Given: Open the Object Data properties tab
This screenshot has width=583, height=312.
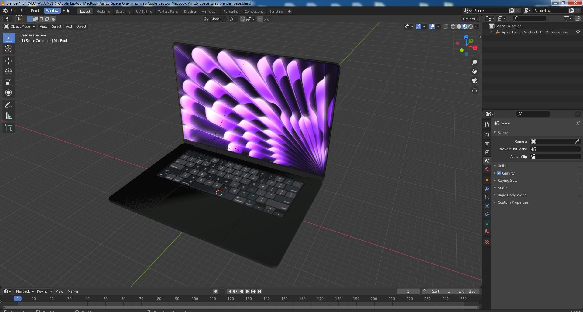Looking at the screenshot, I should 487,223.
